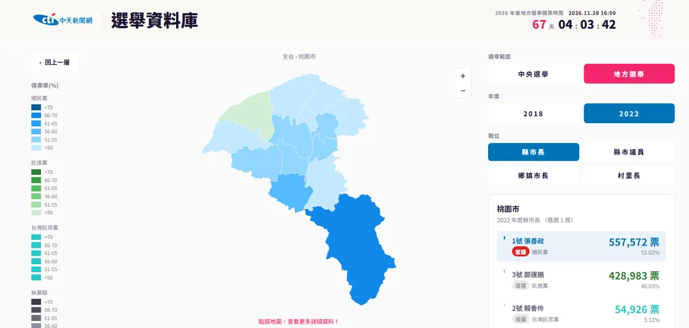Click 點選地圖 hint text below map
This screenshot has height=328, width=689.
click(299, 322)
